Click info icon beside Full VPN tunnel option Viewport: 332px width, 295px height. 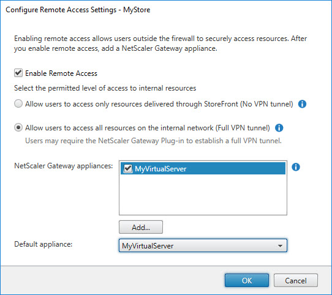pos(279,128)
